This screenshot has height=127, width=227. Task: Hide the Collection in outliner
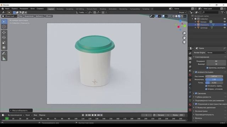[225, 19]
